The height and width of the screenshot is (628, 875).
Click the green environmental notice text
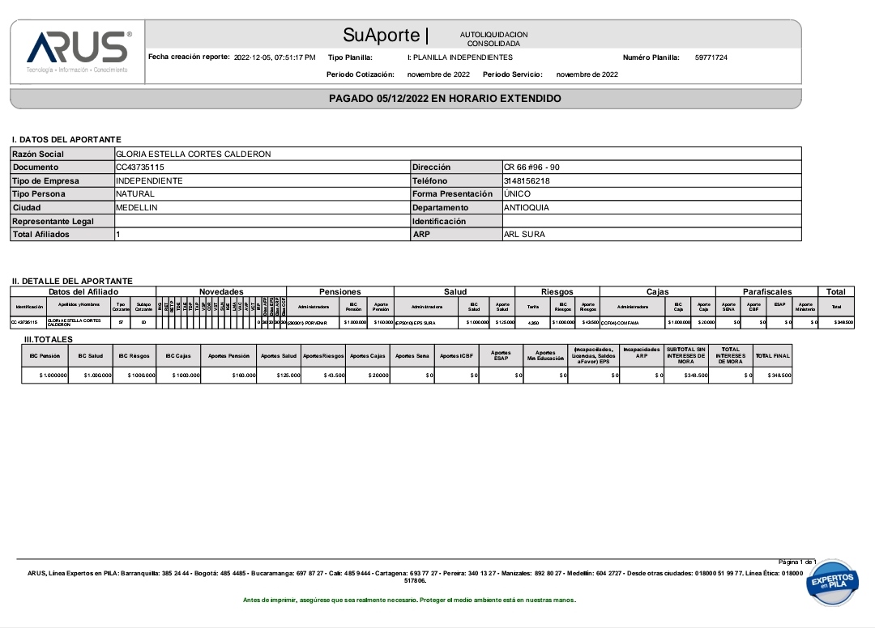(x=409, y=600)
